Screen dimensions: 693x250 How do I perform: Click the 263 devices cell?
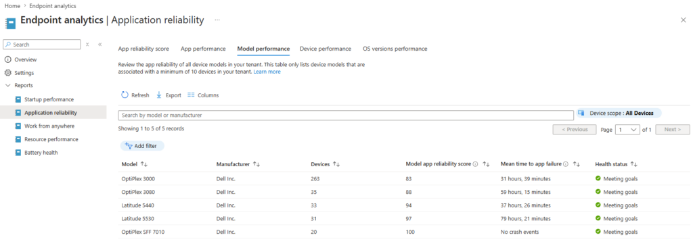(x=315, y=178)
